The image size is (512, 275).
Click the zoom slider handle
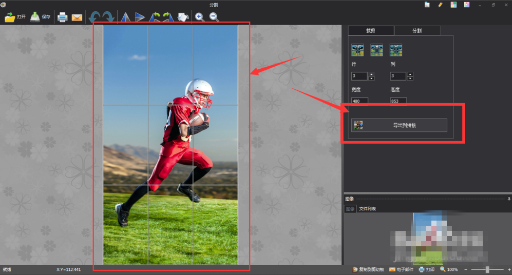pyautogui.click(x=487, y=269)
